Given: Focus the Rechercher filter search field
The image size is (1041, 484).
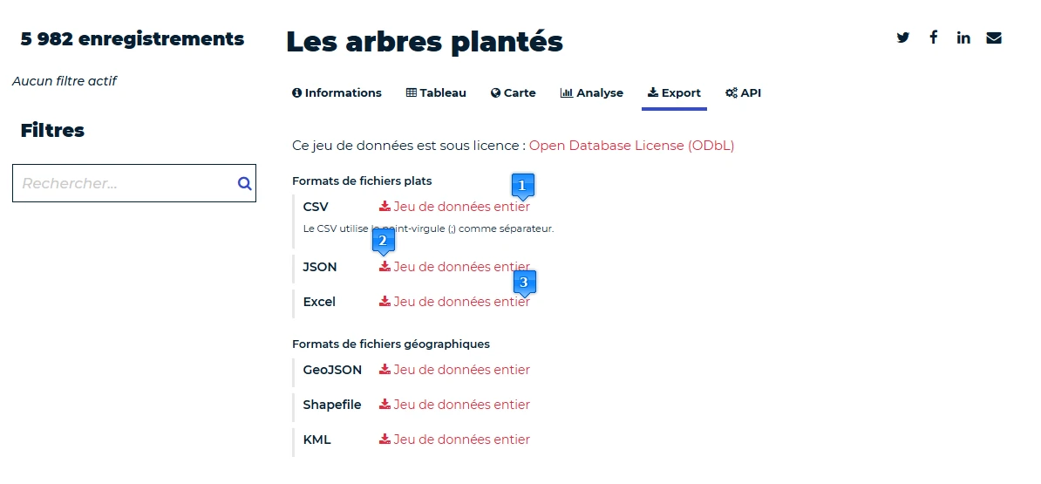Looking at the screenshot, I should click(122, 183).
